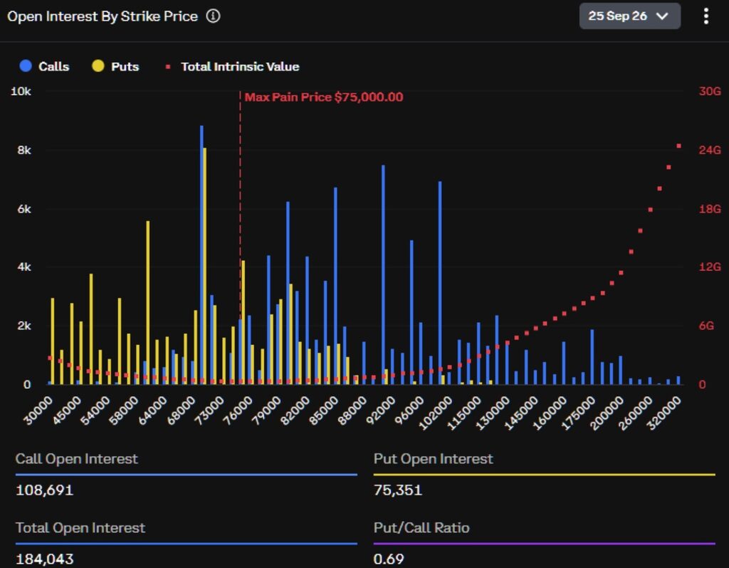Click the blue Calls legend circle
This screenshot has height=568, width=729.
pyautogui.click(x=26, y=66)
